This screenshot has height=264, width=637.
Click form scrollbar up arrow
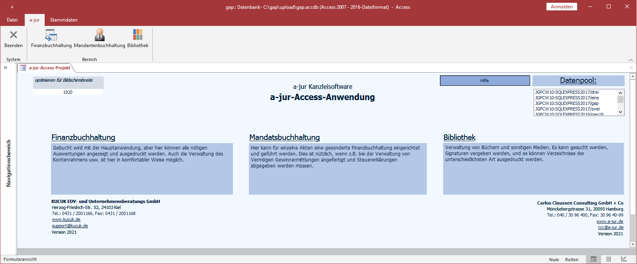coord(633,77)
